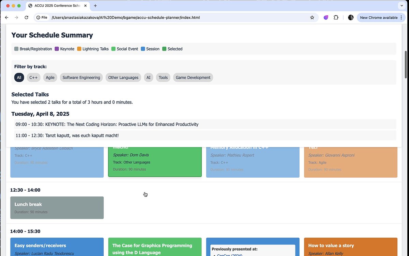The height and width of the screenshot is (256, 409).
Task: Select the Graphics Programming using D Language card
Action: coord(155,247)
